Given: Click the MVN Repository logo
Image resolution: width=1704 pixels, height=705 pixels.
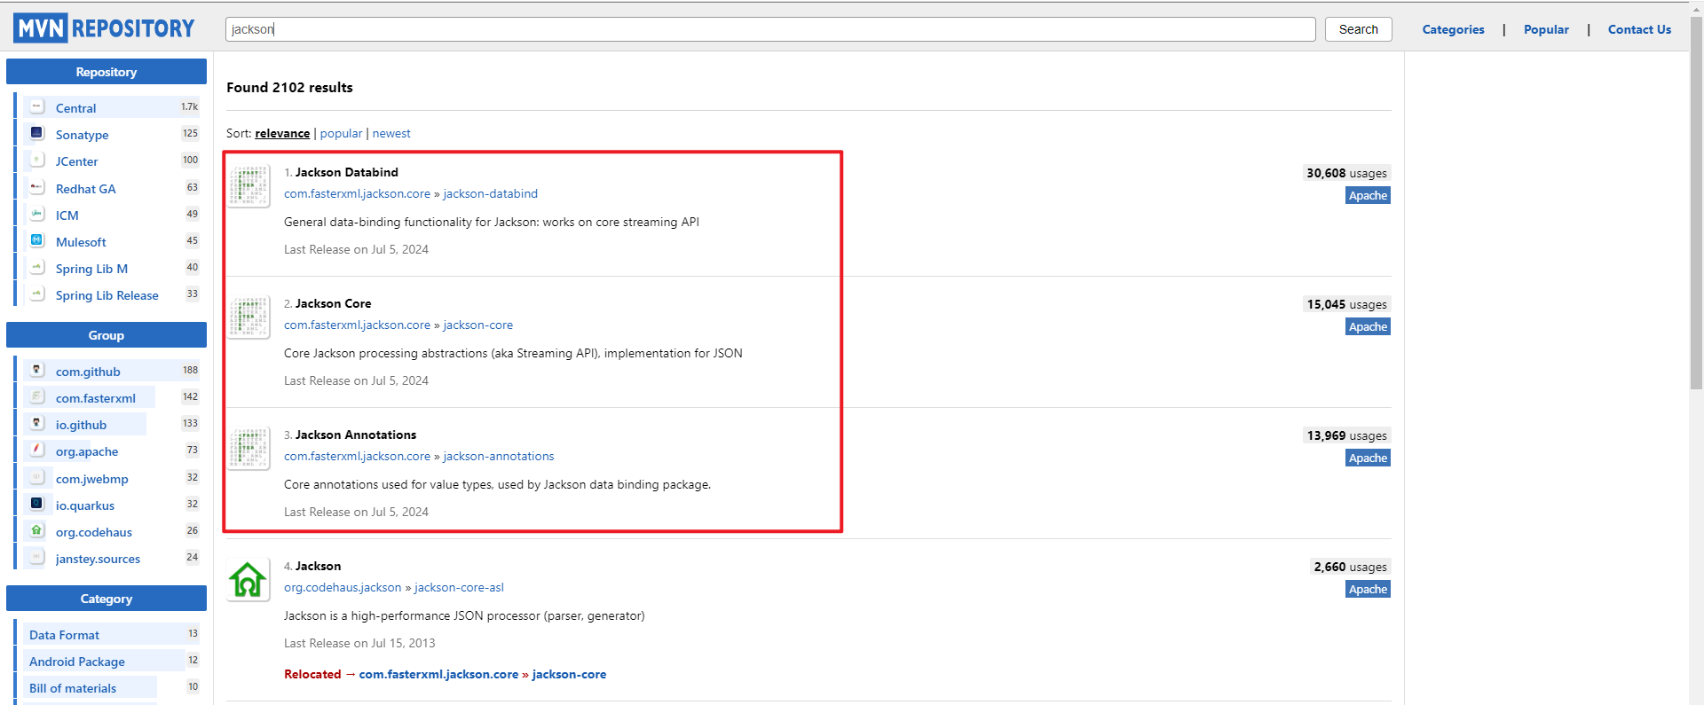Looking at the screenshot, I should tap(104, 28).
